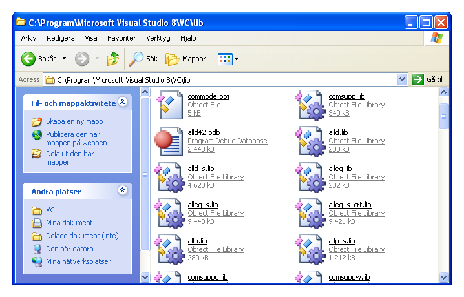Open the VC link in Andra platser

[50, 210]
